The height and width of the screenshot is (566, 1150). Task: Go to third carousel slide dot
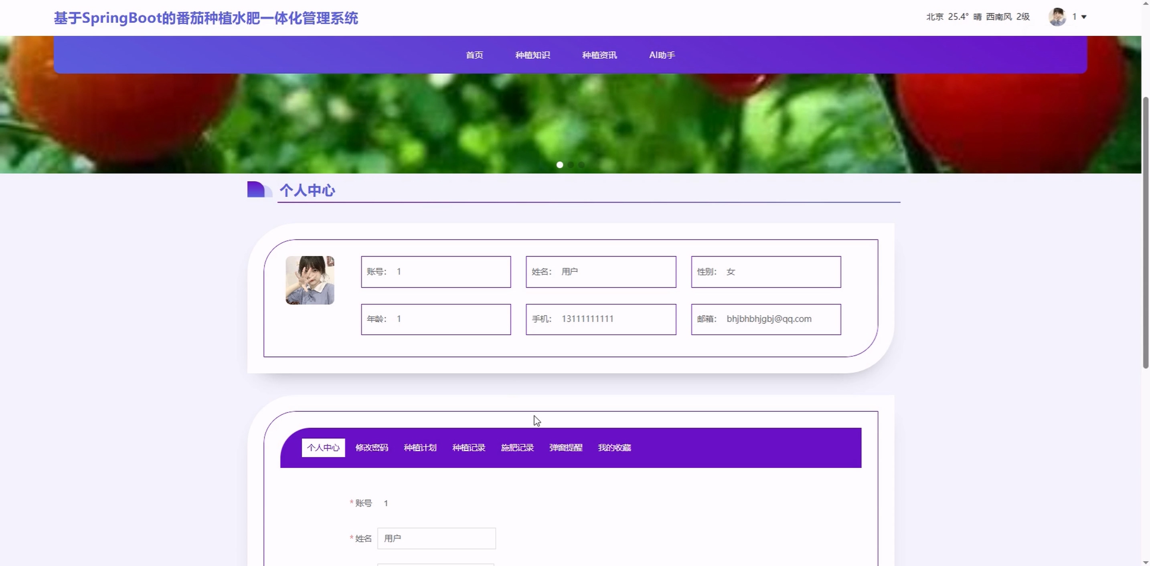click(x=581, y=165)
